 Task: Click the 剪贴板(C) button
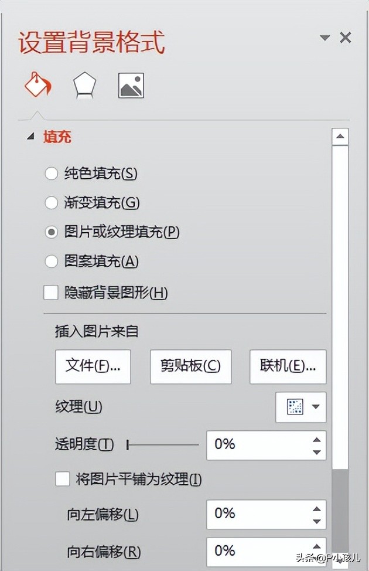pos(191,367)
